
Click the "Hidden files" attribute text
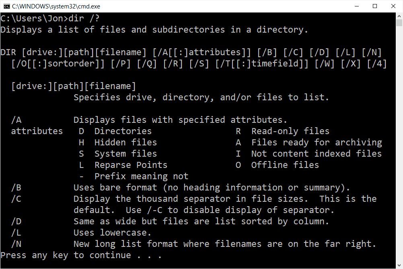click(x=125, y=143)
